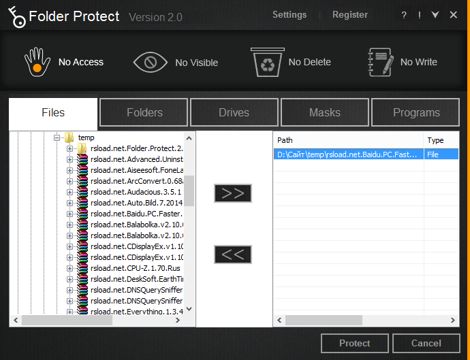Click the Protect button
Viewport: 470px width, 360px height.
click(x=355, y=343)
